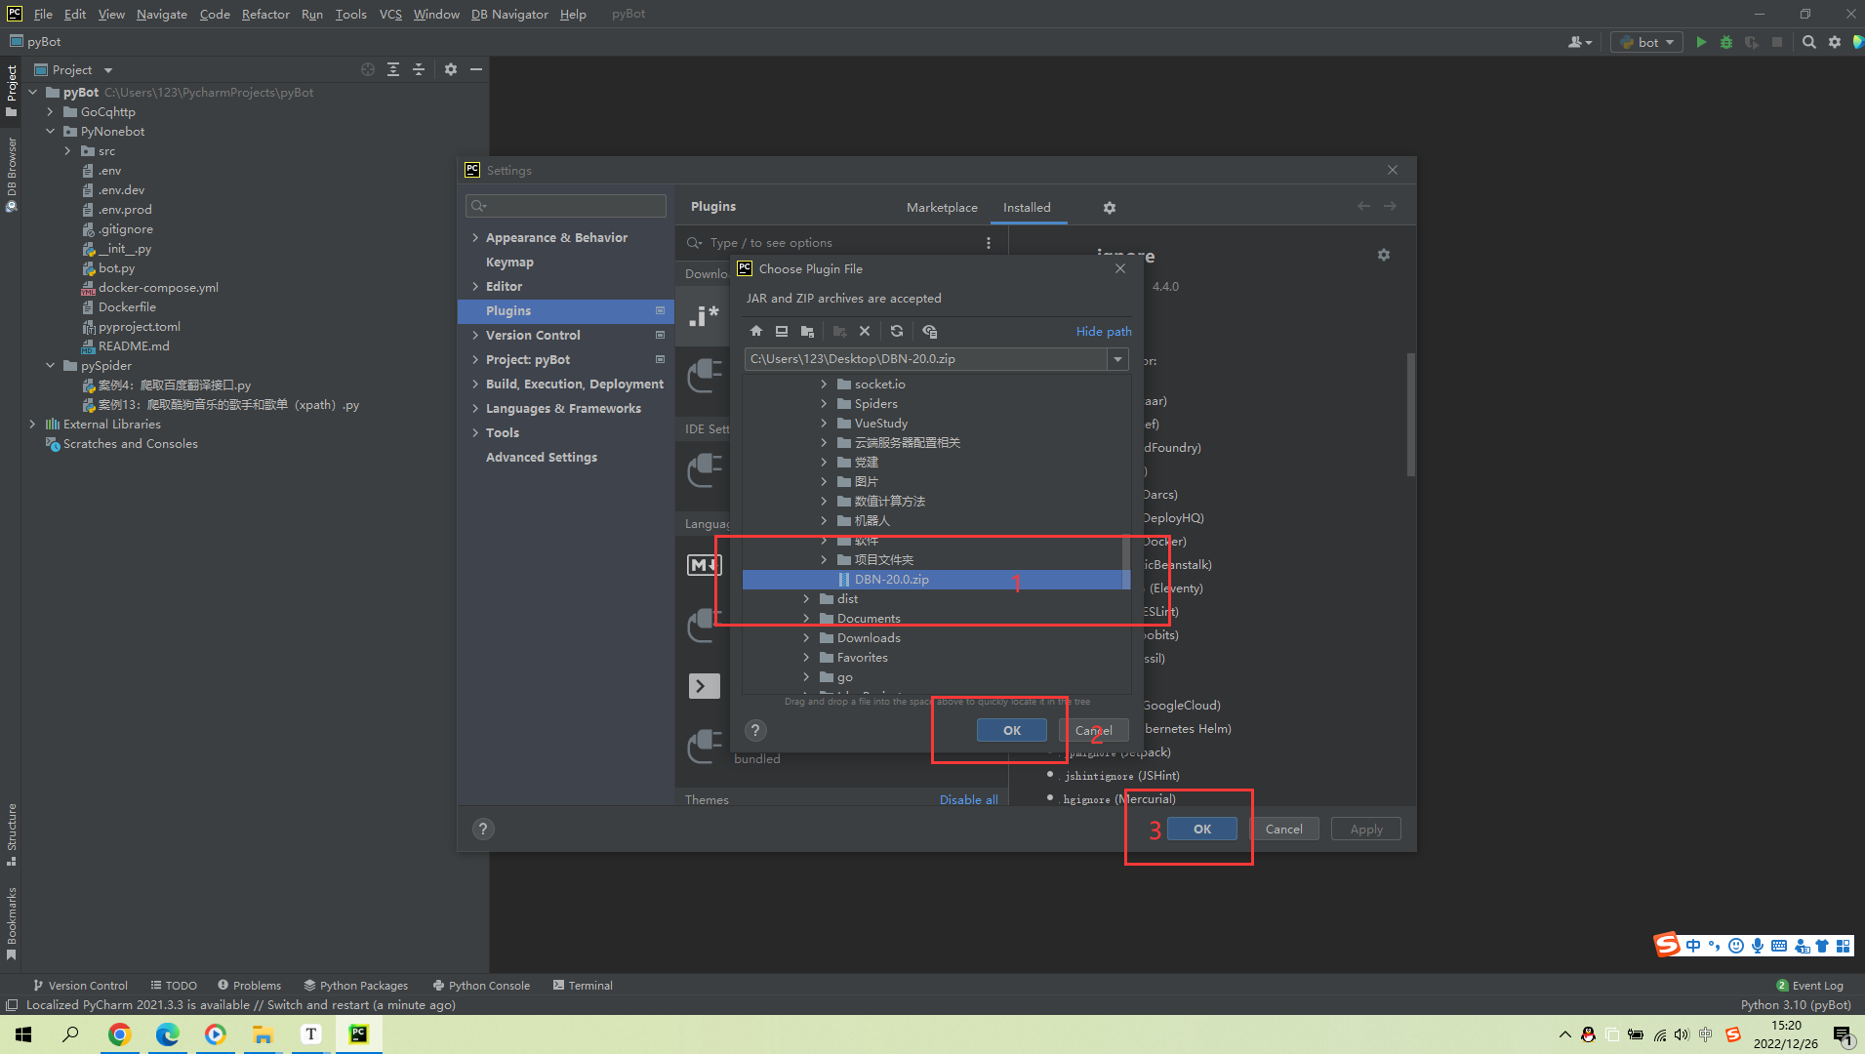This screenshot has width=1865, height=1054.
Task: Click OK in the Settings dialog
Action: pyautogui.click(x=1202, y=829)
